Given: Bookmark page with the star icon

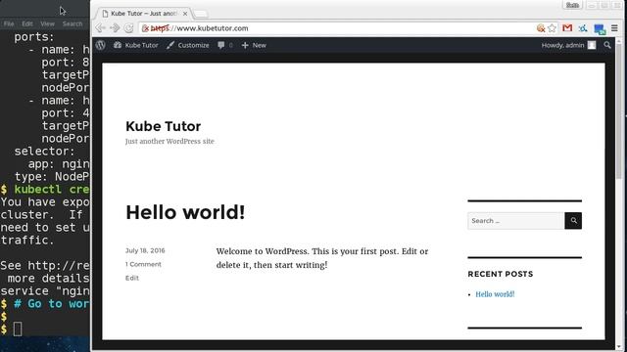Looking at the screenshot, I should (x=553, y=28).
